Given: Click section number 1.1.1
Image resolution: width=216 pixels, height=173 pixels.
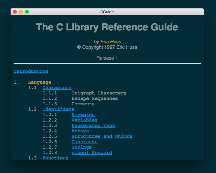Looking at the screenshot, I should coord(50,93).
